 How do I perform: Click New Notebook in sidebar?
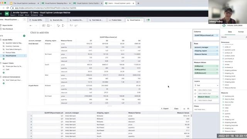point(8,29)
